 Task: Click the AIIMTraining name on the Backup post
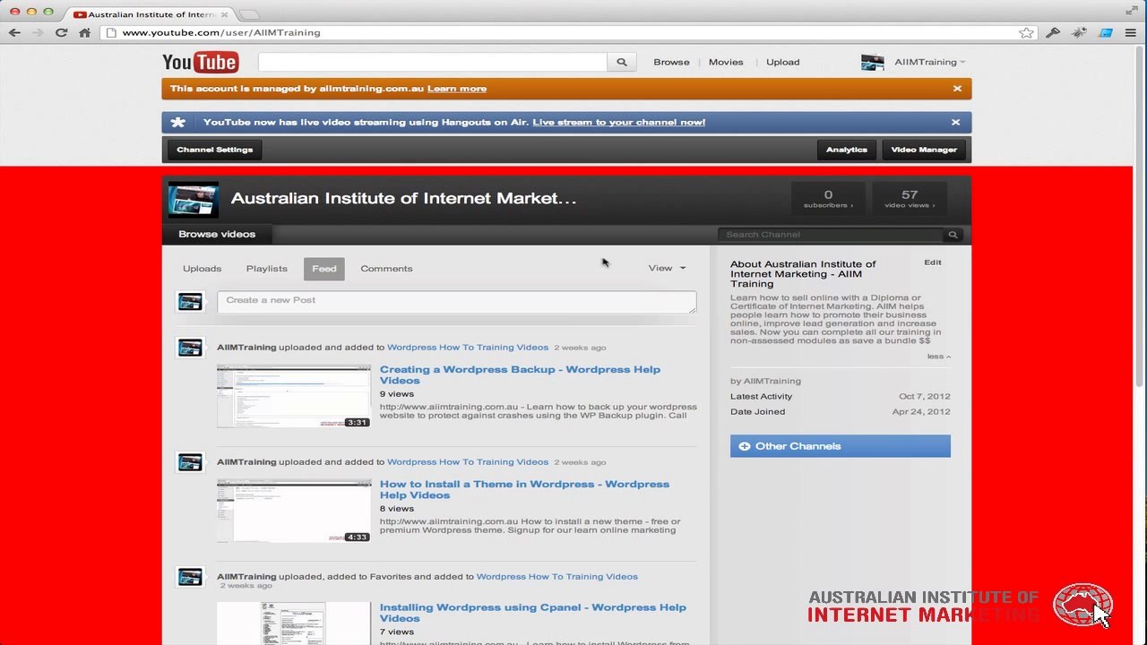246,348
